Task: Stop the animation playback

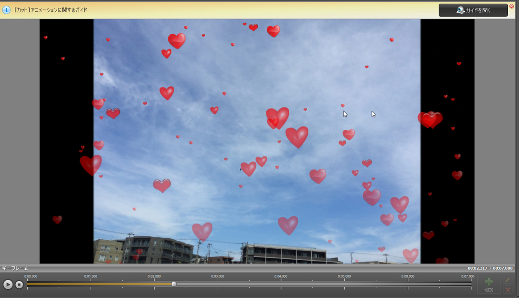Action: [x=19, y=284]
